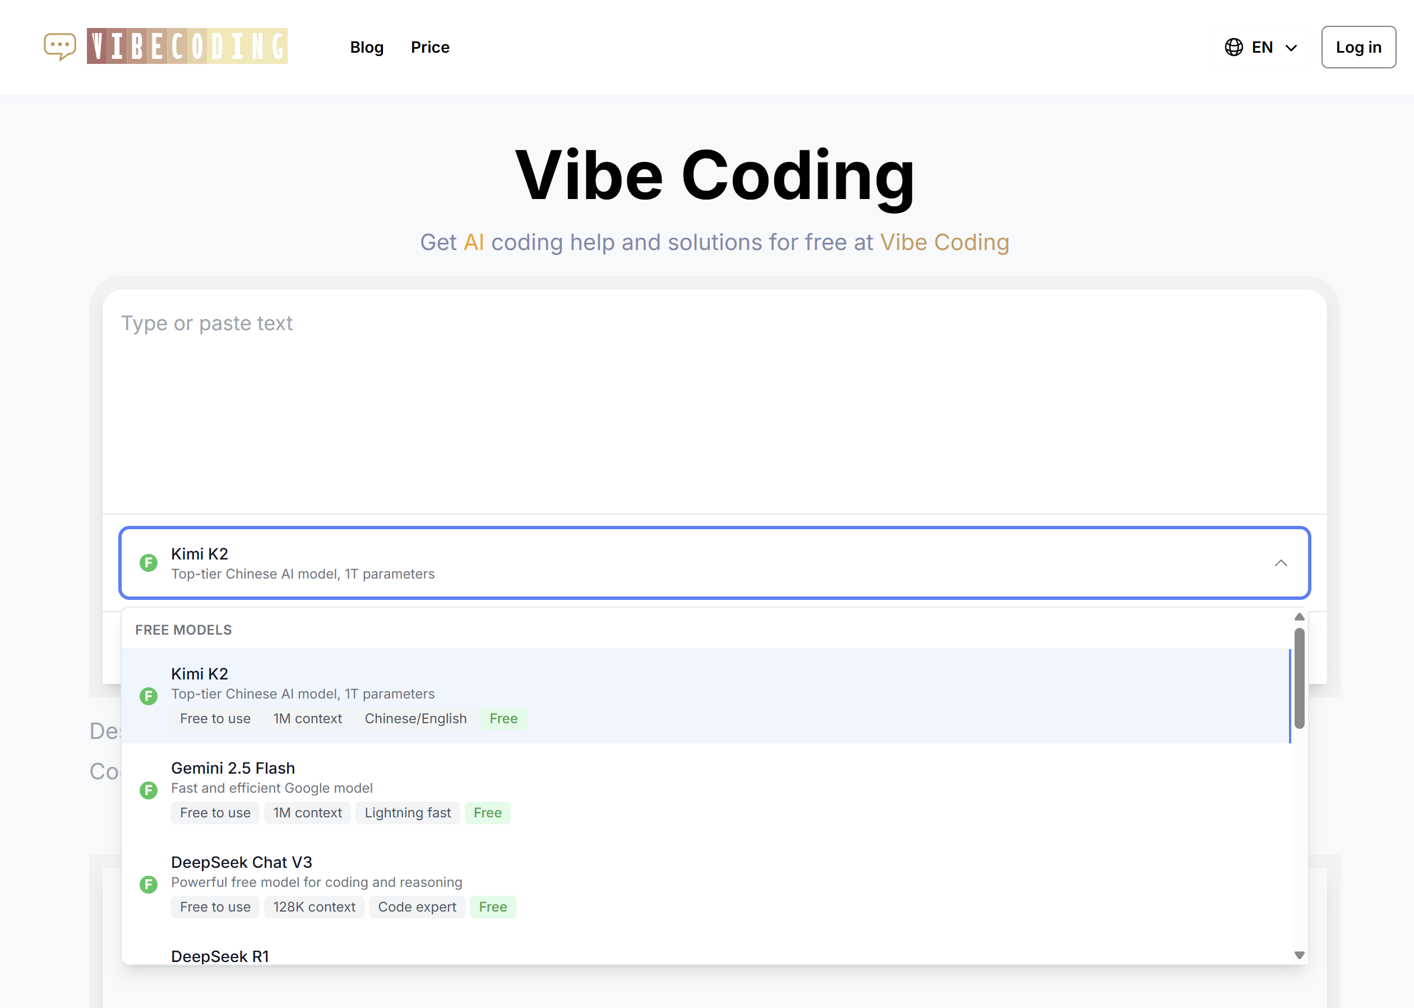Click 'Fast and efficient Google model' description

[272, 788]
